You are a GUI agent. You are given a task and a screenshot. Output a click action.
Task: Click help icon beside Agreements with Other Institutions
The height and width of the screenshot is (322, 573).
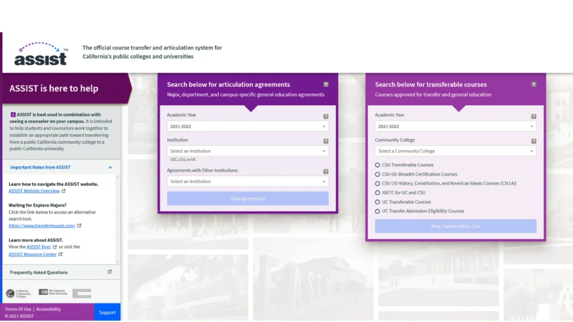[326, 172]
